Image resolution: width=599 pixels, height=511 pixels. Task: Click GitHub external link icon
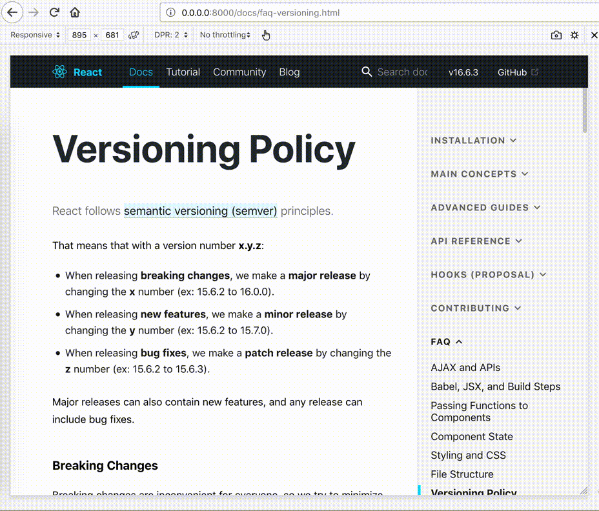535,72
